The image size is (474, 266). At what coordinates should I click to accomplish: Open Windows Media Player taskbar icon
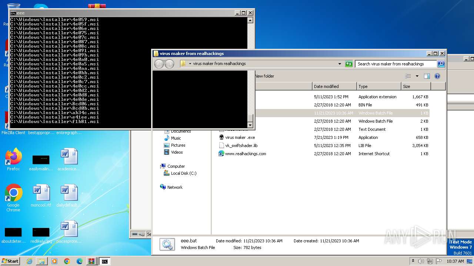tap(54, 261)
